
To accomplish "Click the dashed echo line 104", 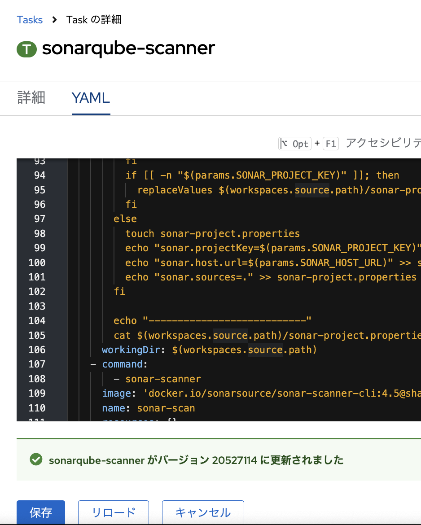I will (x=212, y=320).
